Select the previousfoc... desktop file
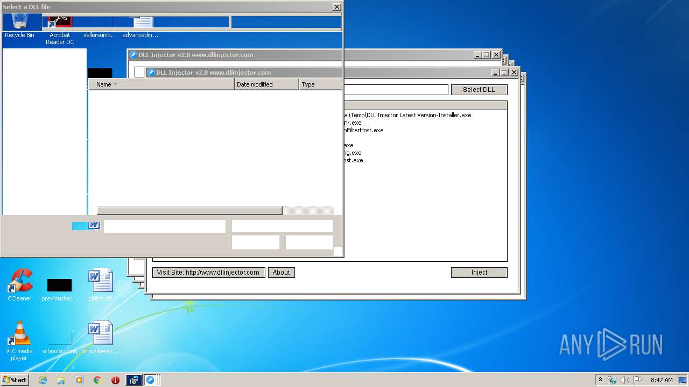Image resolution: width=689 pixels, height=387 pixels. (60, 289)
